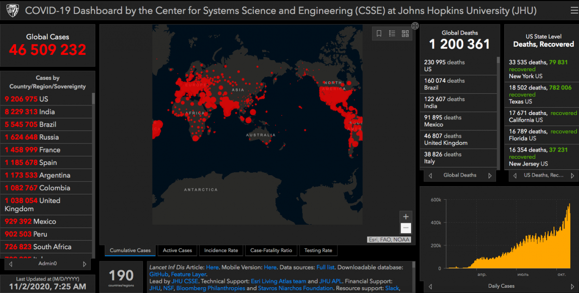Switch to Testing Rate tab
Screen dimensions: 579x293
pyautogui.click(x=318, y=250)
